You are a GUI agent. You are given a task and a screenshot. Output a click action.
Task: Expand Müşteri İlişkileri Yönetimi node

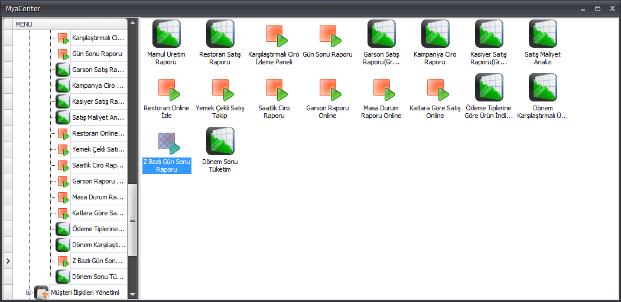pos(28,293)
